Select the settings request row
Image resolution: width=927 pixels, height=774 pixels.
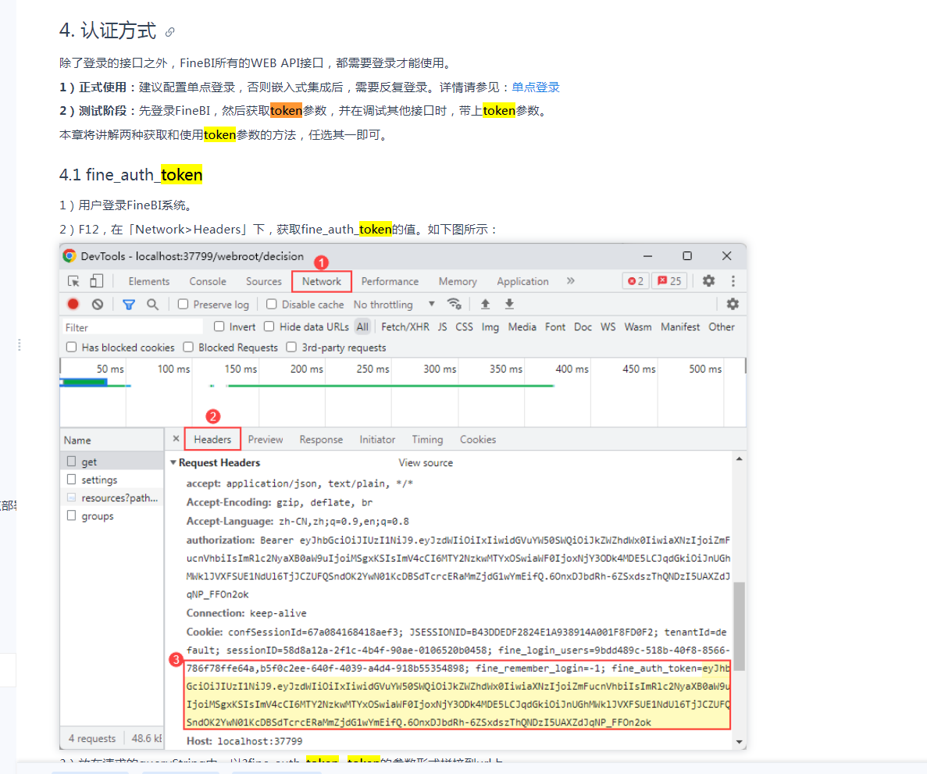tap(112, 480)
